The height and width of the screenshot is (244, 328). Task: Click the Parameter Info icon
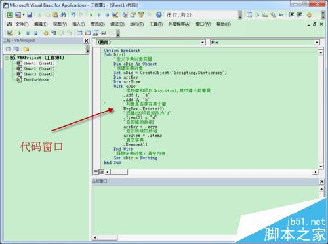pyautogui.click(x=273, y=15)
